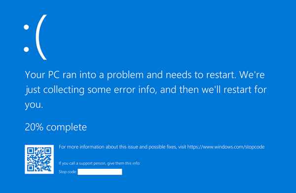This screenshot has height=193, width=296.
Task: Click "If you call a support person" line
Action: pos(82,163)
